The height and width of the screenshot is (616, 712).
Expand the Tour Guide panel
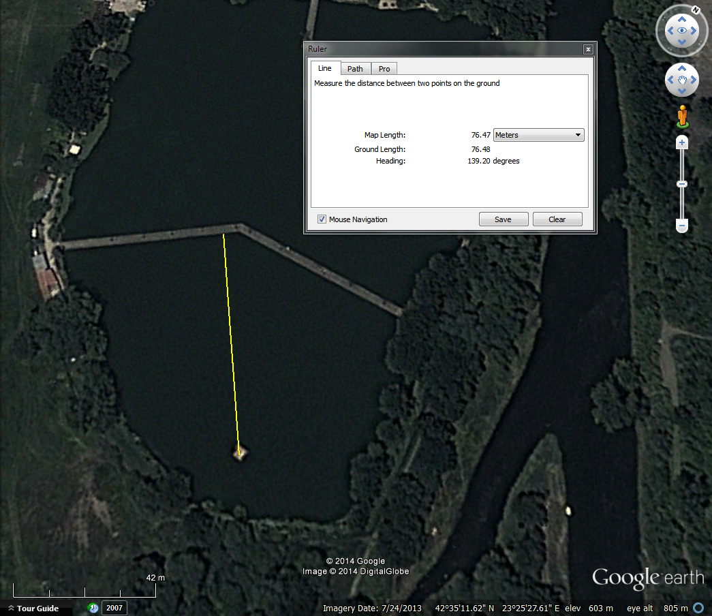pos(33,609)
